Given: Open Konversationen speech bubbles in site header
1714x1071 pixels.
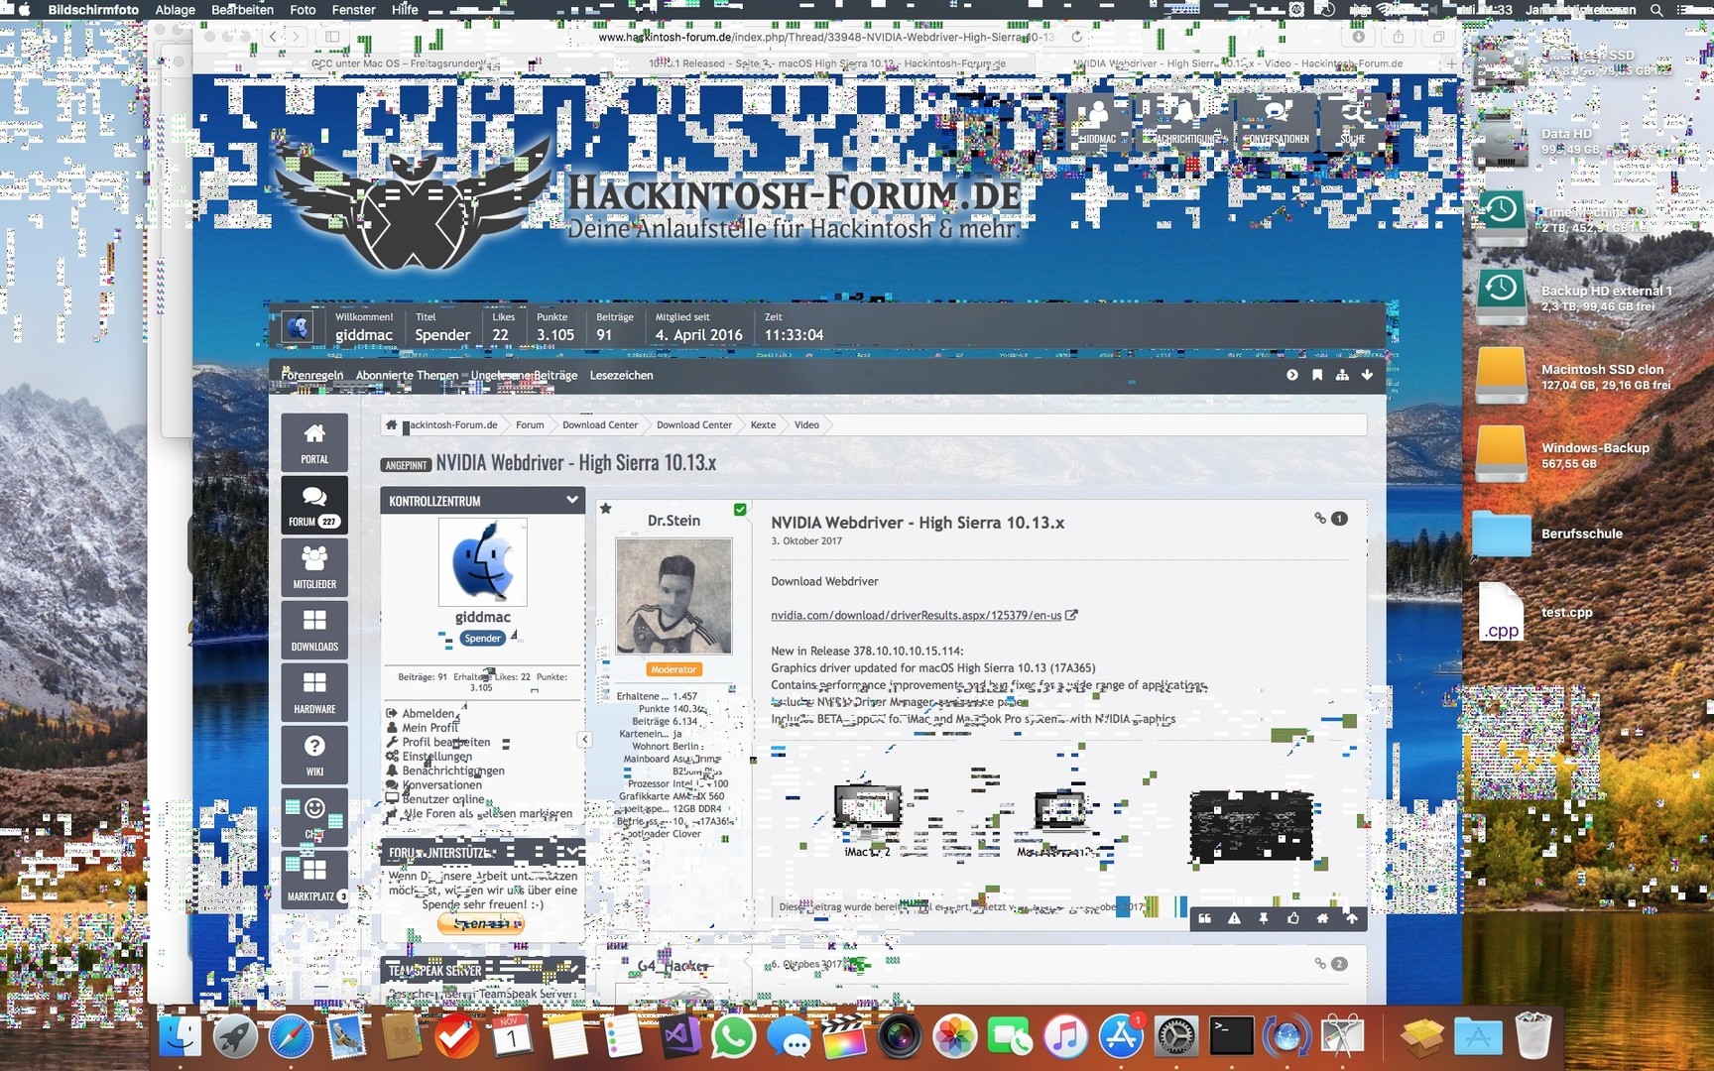Looking at the screenshot, I should [1277, 123].
